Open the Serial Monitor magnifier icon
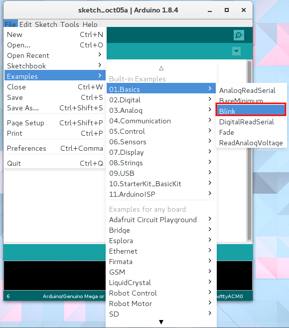Image resolution: width=289 pixels, height=328 pixels. click(239, 35)
